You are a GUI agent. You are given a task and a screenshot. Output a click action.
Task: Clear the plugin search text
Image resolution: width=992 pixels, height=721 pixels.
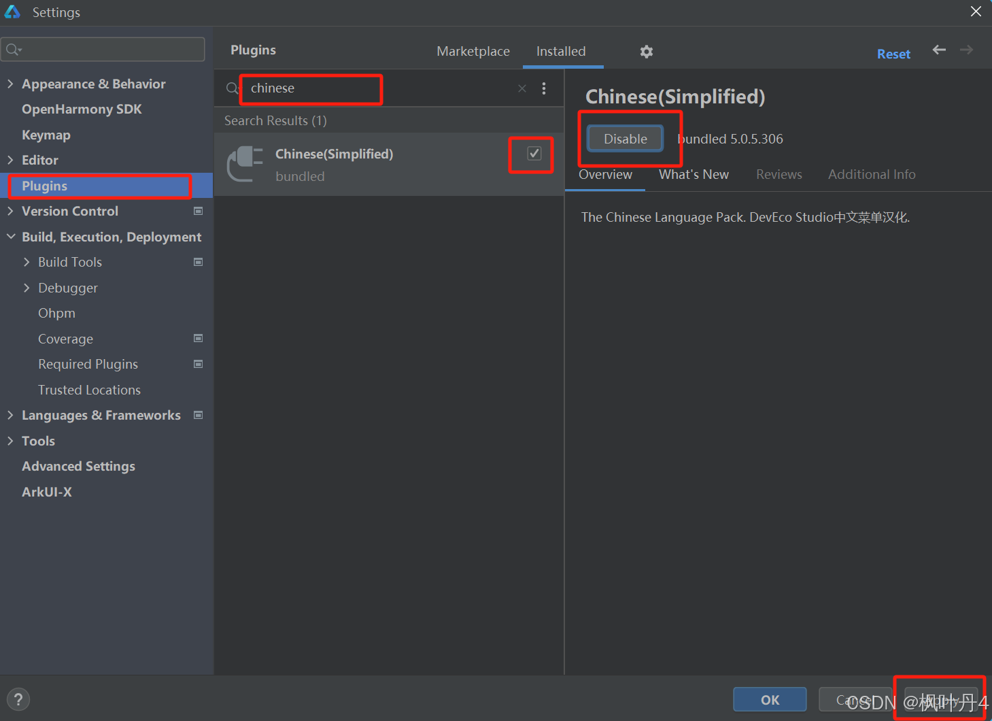[521, 88]
